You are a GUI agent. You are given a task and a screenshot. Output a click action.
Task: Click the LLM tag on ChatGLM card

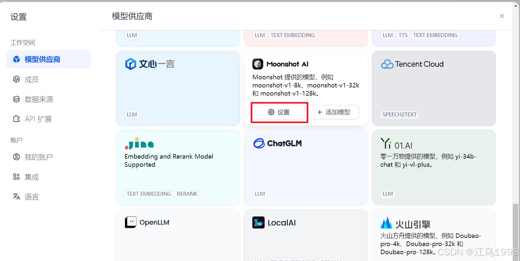[260, 194]
